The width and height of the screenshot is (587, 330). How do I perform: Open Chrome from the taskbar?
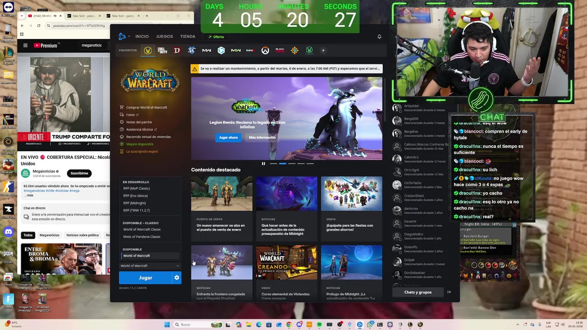point(289,324)
